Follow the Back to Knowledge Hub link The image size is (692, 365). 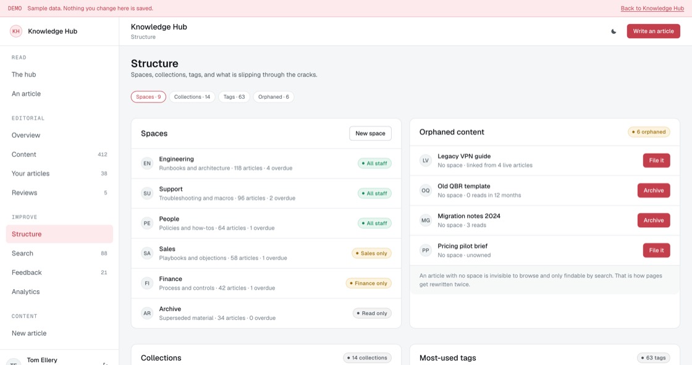tap(652, 9)
